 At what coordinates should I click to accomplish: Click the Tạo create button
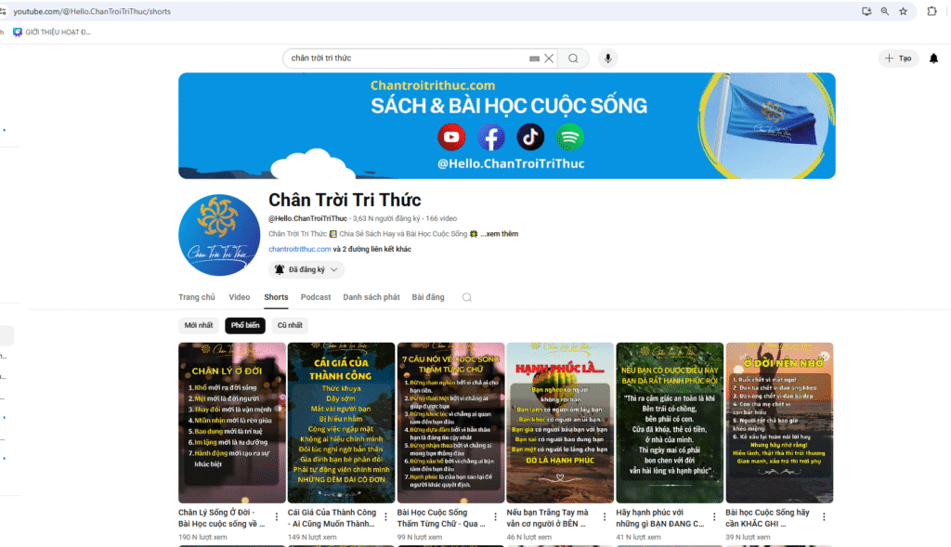coord(898,59)
